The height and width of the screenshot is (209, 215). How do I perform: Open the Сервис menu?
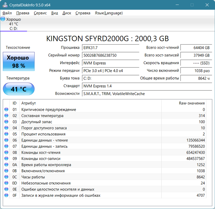(x=40, y=13)
